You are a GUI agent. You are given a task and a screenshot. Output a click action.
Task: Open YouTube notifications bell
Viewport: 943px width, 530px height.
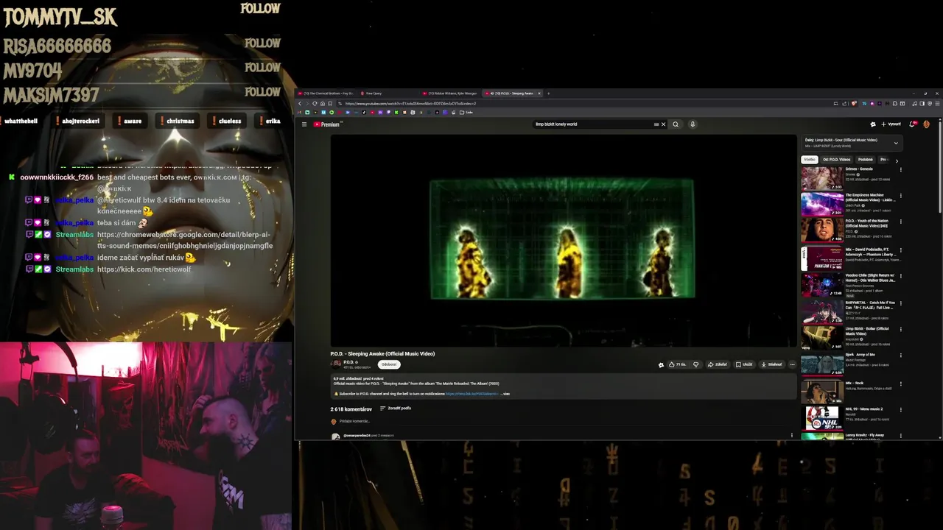tap(912, 124)
